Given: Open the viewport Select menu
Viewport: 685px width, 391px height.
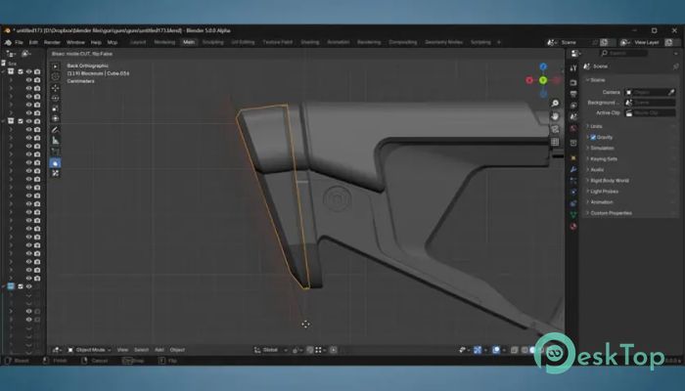Looking at the screenshot, I should [x=141, y=350].
